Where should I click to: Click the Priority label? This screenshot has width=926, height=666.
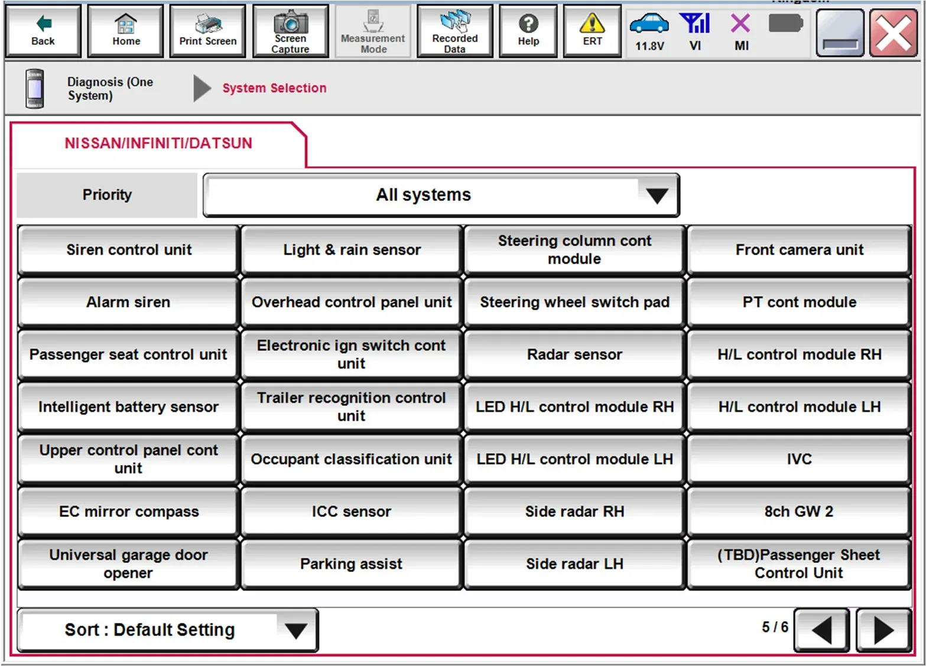point(107,195)
